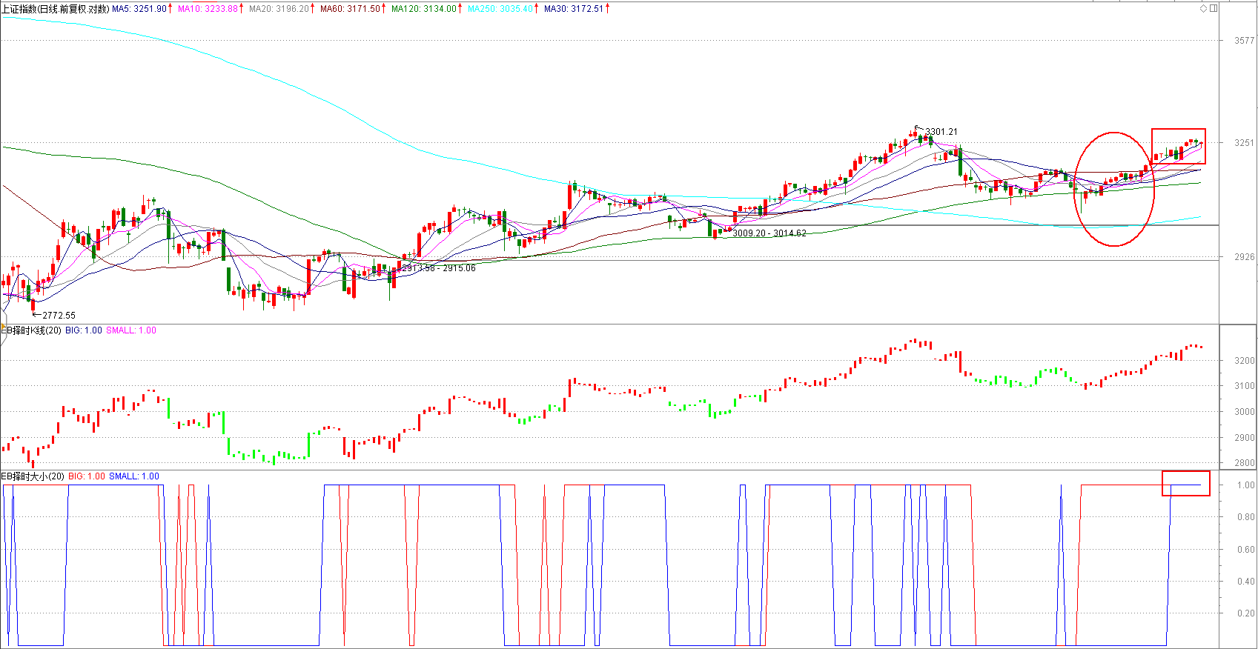This screenshot has height=649, width=1258.
Task: Click the MA60: 3171.50 indicator label
Action: pos(350,9)
